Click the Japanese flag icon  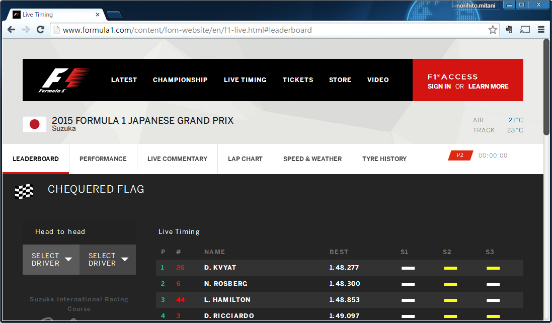35,124
